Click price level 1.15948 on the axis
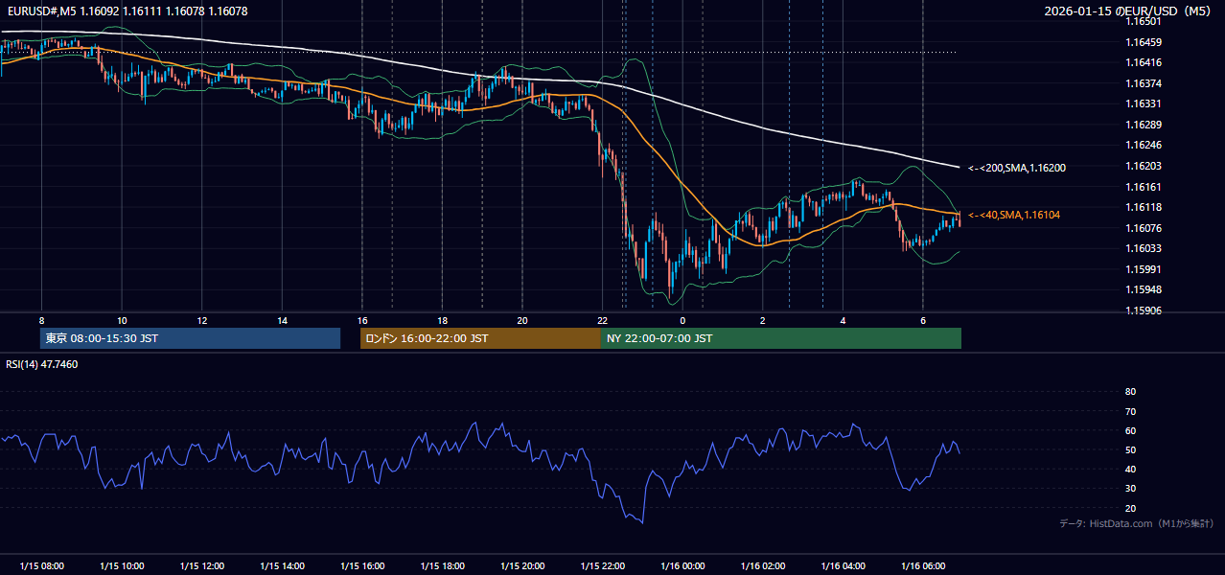 click(1144, 289)
